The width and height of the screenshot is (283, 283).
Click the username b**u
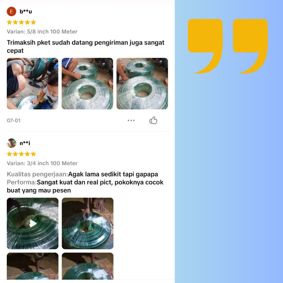[x=26, y=12]
